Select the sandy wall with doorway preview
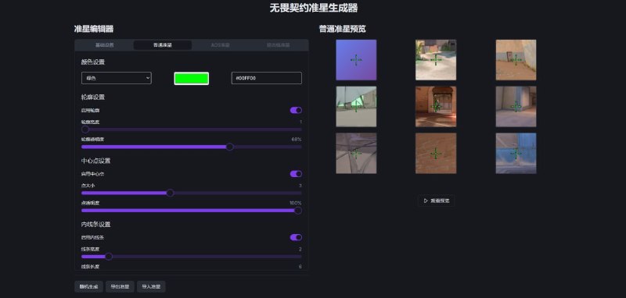The height and width of the screenshot is (298, 626). click(516, 60)
